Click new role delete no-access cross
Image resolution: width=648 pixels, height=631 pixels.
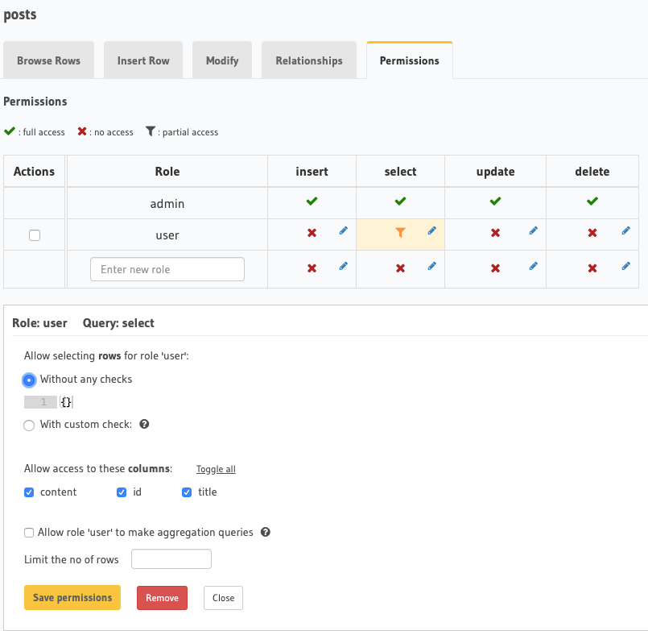[592, 268]
